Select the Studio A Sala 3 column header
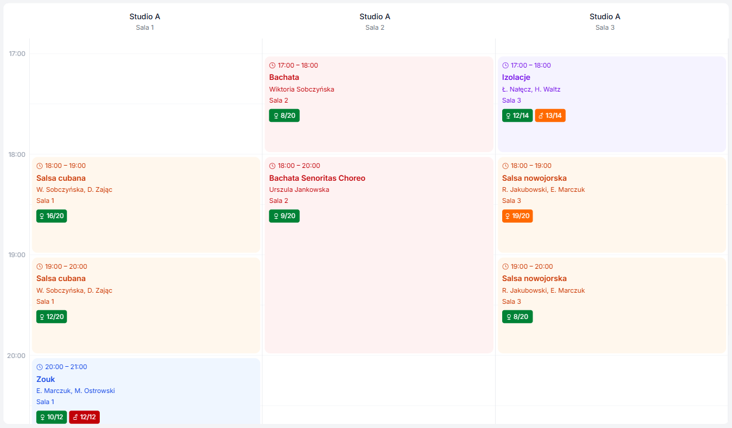Viewport: 732px width, 428px height. (x=605, y=21)
